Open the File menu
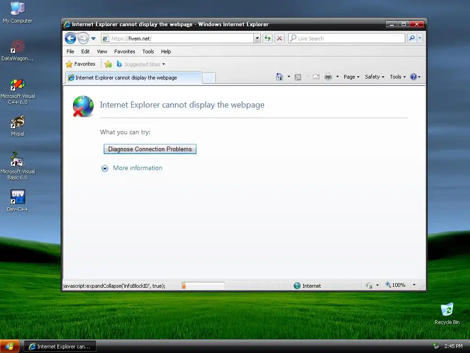This screenshot has width=470, height=353. pos(70,51)
